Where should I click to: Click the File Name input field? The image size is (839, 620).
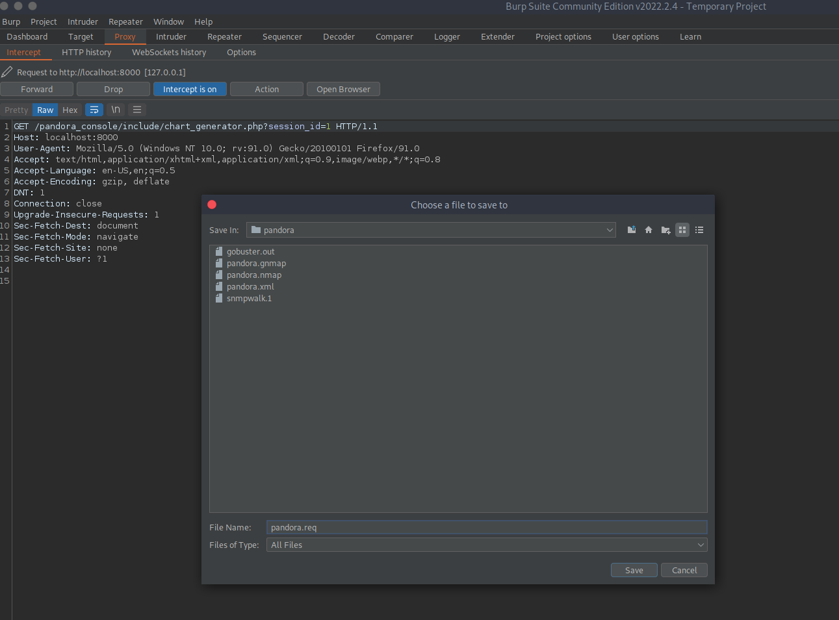(x=487, y=527)
